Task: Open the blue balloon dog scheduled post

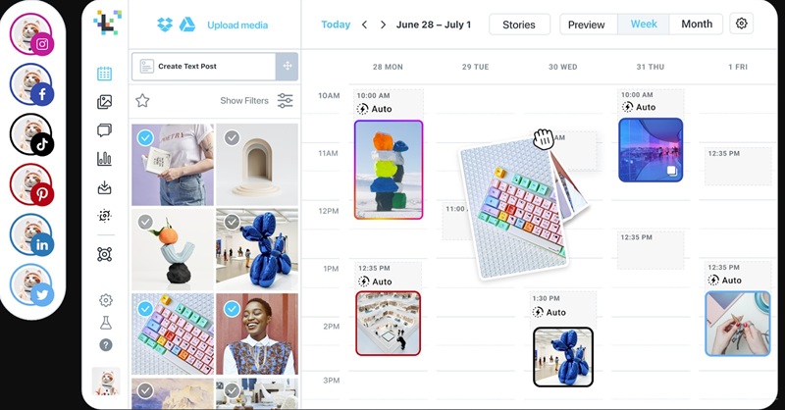Action: [x=563, y=357]
